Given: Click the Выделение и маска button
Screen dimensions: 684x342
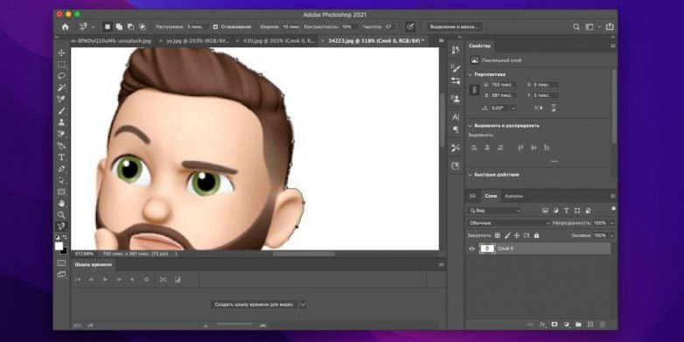Looking at the screenshot, I should click(x=454, y=27).
